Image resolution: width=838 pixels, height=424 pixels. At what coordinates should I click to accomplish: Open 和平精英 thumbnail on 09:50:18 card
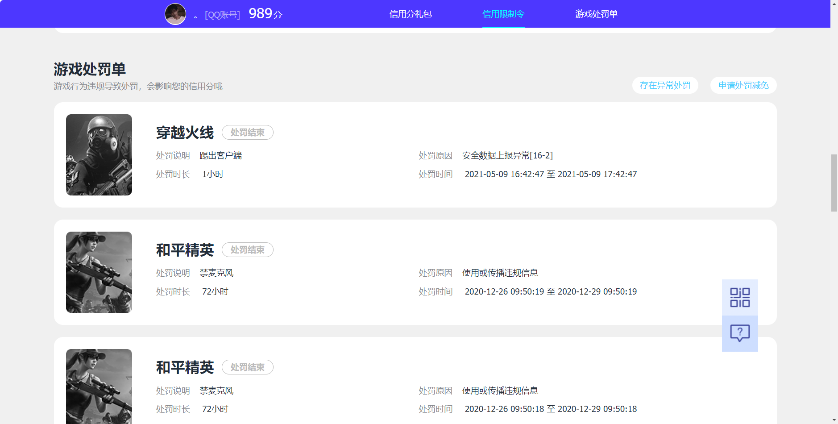tap(99, 387)
